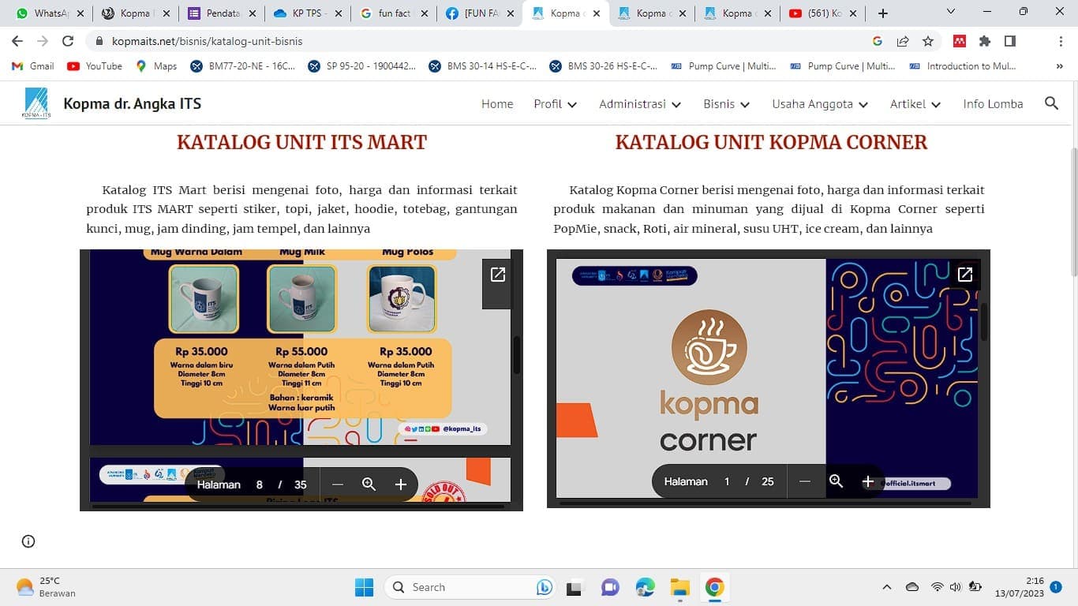Image resolution: width=1078 pixels, height=606 pixels.
Task: Switch to the WhatsApp tab
Action: point(50,13)
